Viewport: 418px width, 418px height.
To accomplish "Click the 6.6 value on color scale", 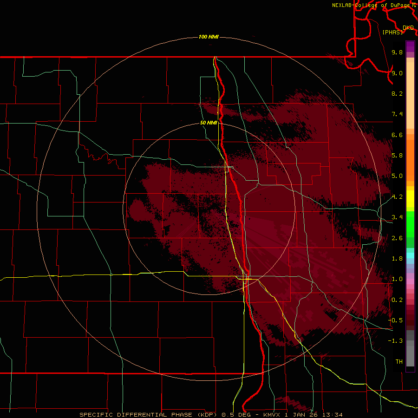I will pyautogui.click(x=397, y=135).
